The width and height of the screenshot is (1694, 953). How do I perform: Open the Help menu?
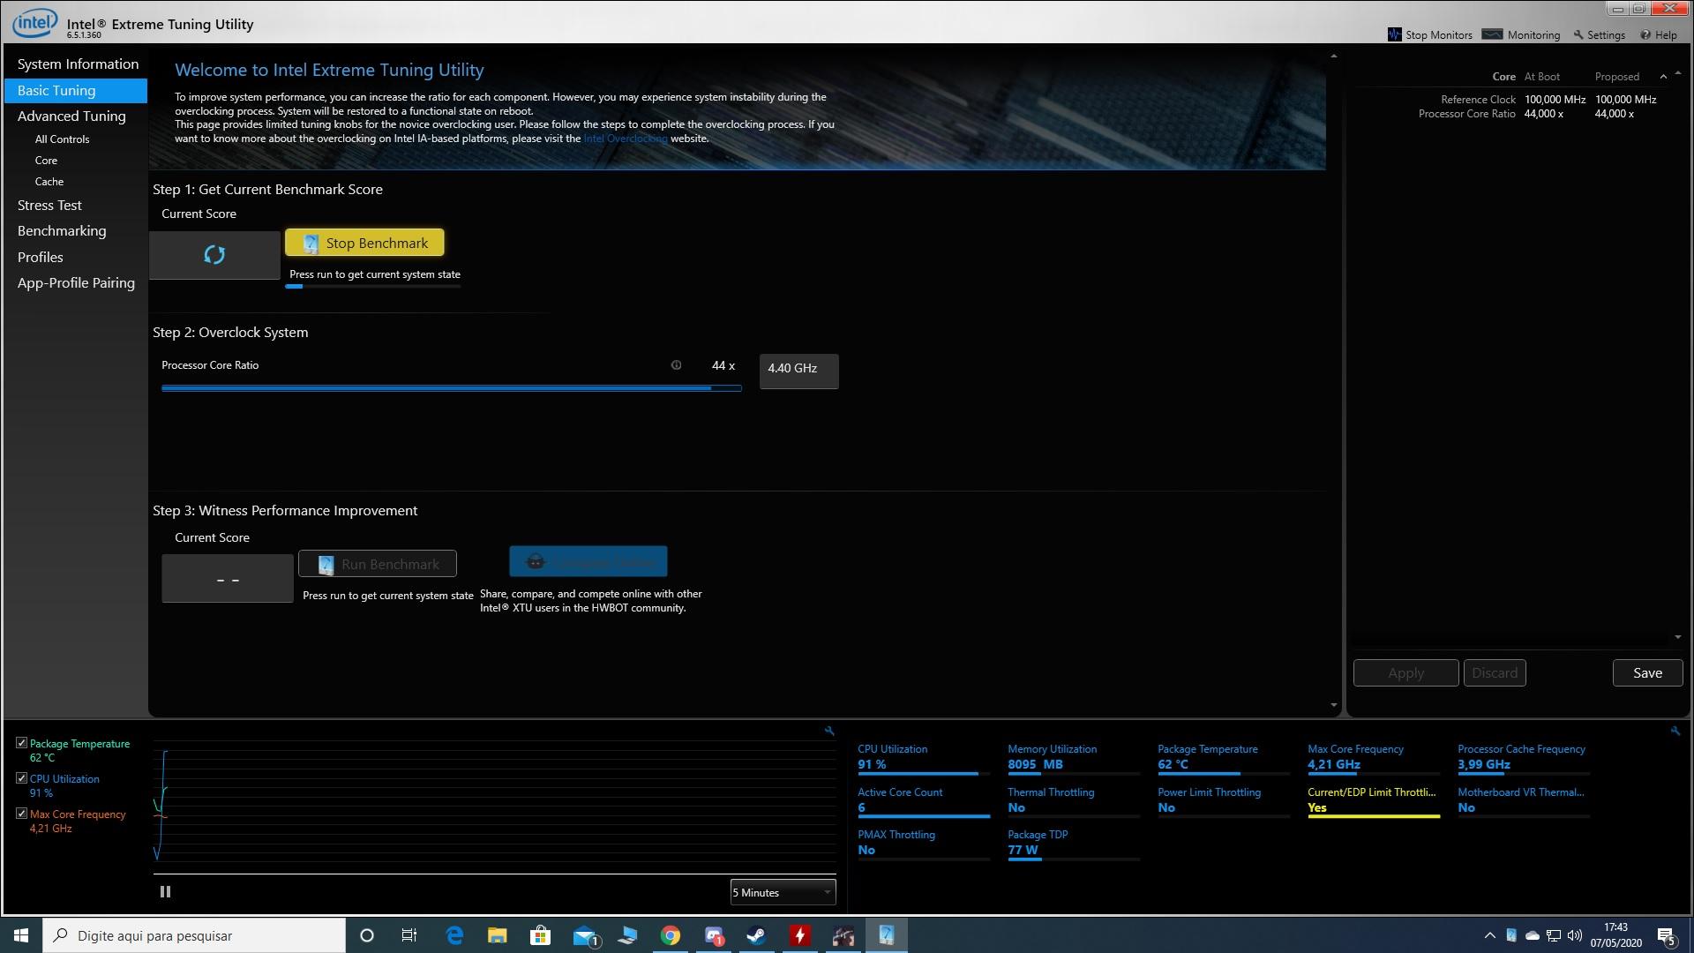(x=1659, y=34)
